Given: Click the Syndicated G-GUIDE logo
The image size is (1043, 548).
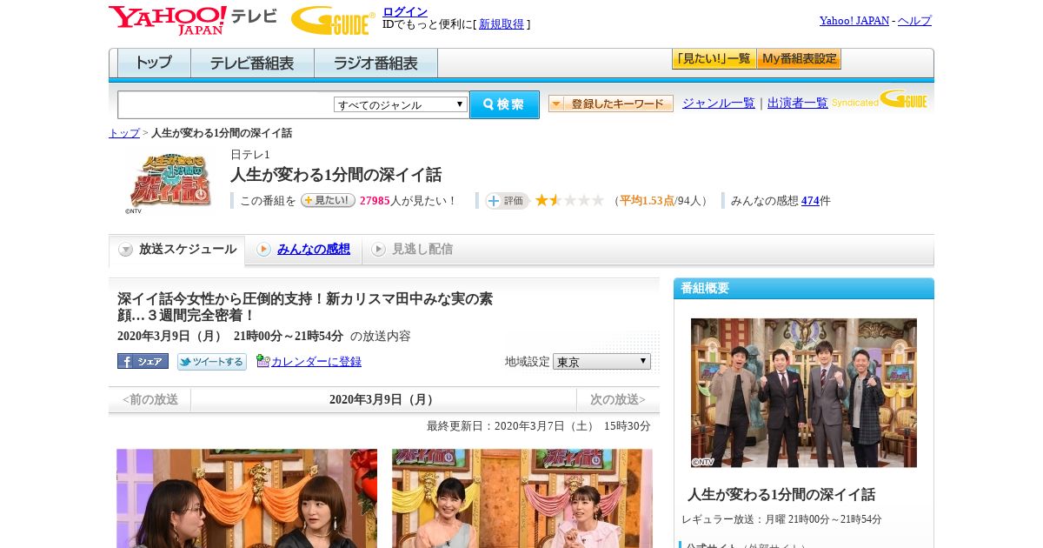Looking at the screenshot, I should click(x=879, y=99).
